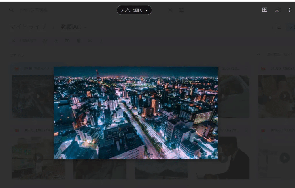Click the night cityscape video preview
295x188 pixels.
tap(136, 113)
